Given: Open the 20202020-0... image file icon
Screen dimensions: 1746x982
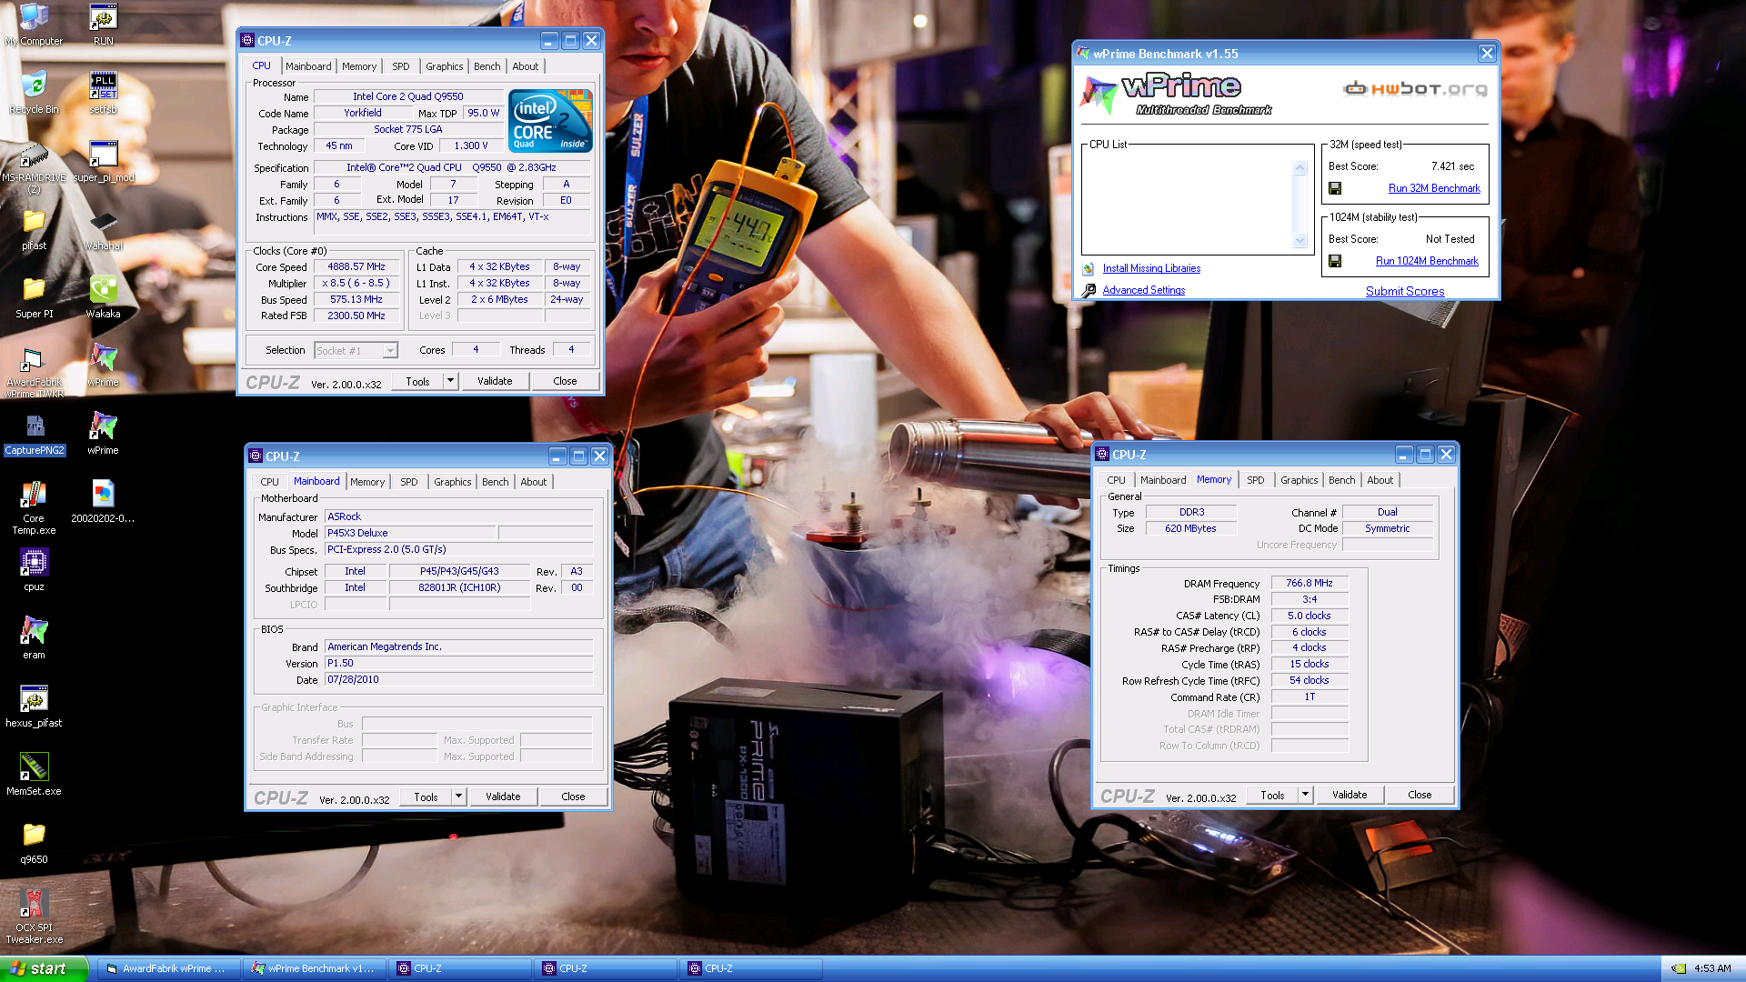Looking at the screenshot, I should coord(103,502).
